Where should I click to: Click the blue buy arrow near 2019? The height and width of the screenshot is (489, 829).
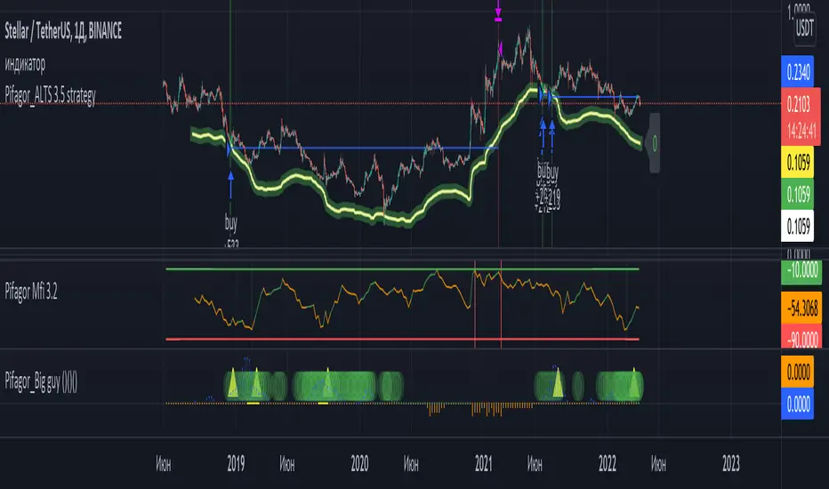point(230,182)
